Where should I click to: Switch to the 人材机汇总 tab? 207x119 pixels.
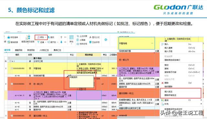(44, 50)
